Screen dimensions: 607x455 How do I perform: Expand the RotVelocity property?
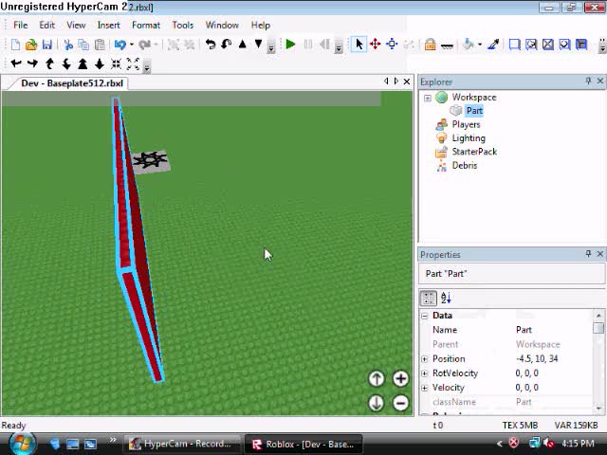coord(425,373)
